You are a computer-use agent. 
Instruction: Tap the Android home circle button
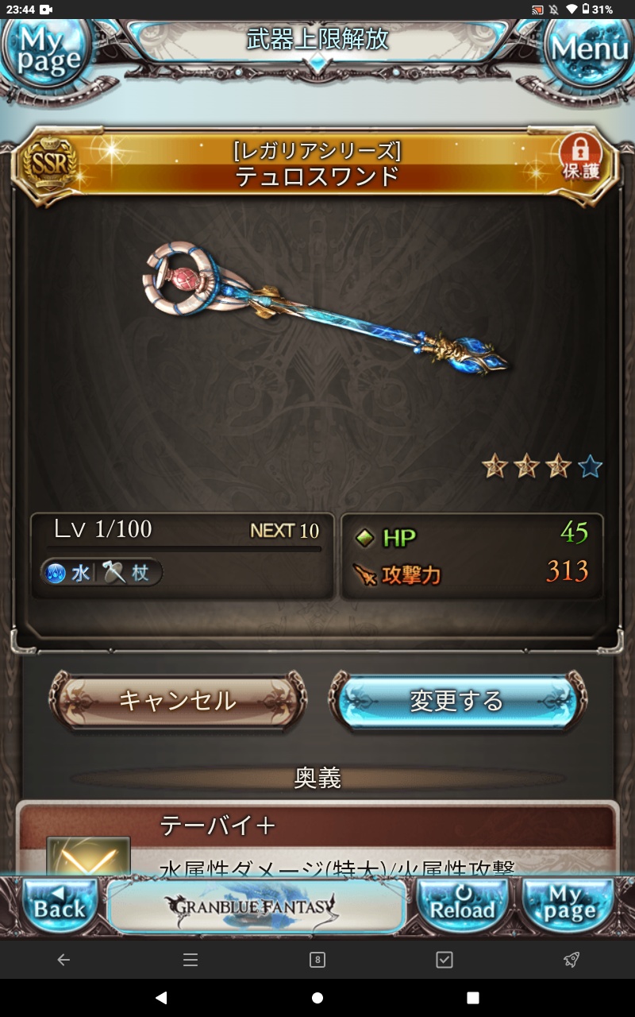[x=317, y=997]
